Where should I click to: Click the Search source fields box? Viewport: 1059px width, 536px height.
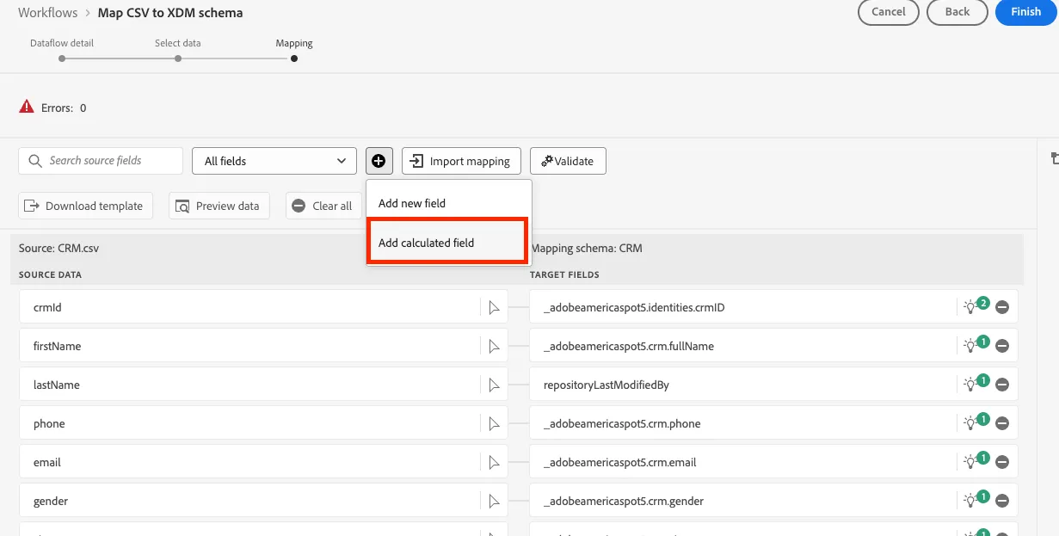pyautogui.click(x=101, y=161)
